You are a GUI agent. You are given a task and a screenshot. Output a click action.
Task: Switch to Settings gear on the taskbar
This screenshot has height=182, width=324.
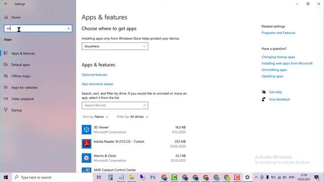[248, 177]
